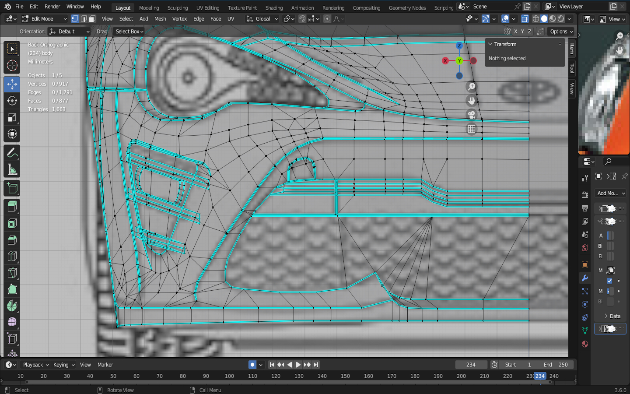The height and width of the screenshot is (394, 630).
Task: Toggle X axis mirror option
Action: coord(515,32)
